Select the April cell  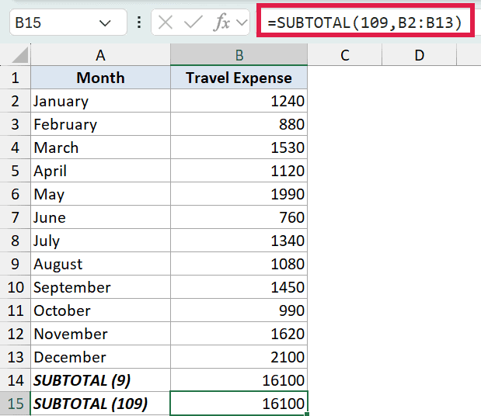pos(100,171)
